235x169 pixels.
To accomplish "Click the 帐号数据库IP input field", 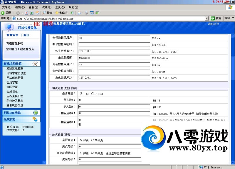I will (114, 51).
